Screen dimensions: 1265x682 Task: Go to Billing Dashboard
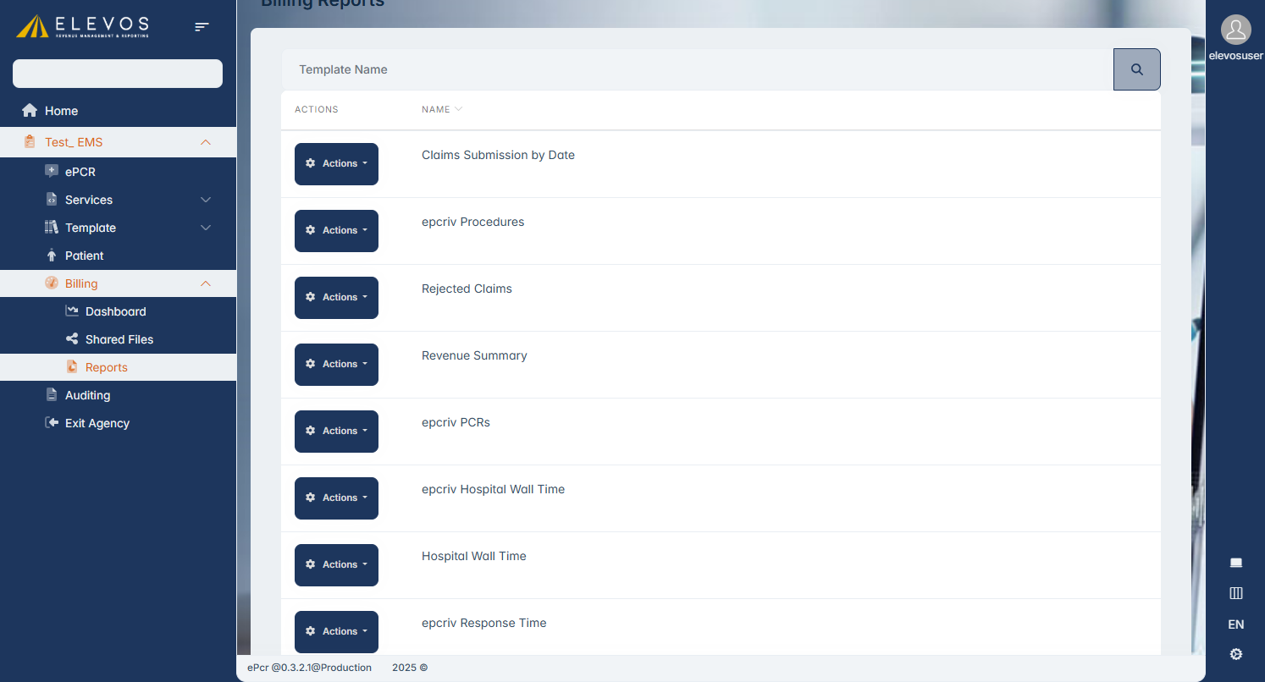click(115, 311)
